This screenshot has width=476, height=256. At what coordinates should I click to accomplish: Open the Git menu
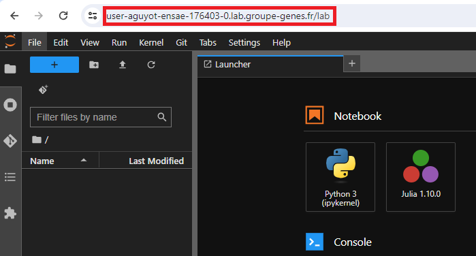(181, 42)
